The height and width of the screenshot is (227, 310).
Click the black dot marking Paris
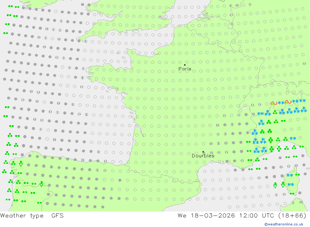[x=185, y=65]
